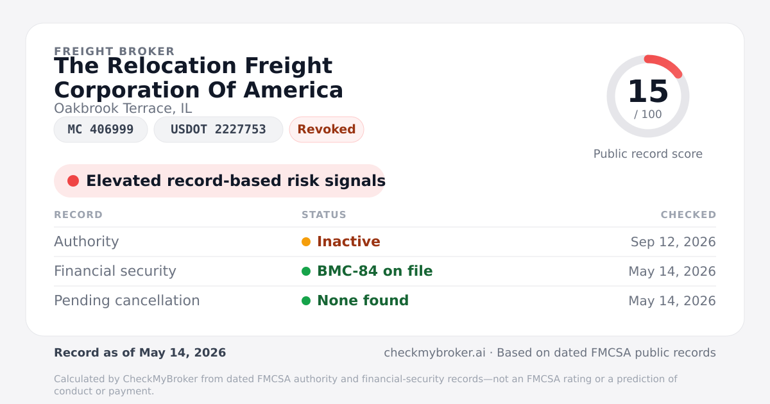The image size is (770, 404).
Task: Click the score number 15
Action: click(648, 92)
